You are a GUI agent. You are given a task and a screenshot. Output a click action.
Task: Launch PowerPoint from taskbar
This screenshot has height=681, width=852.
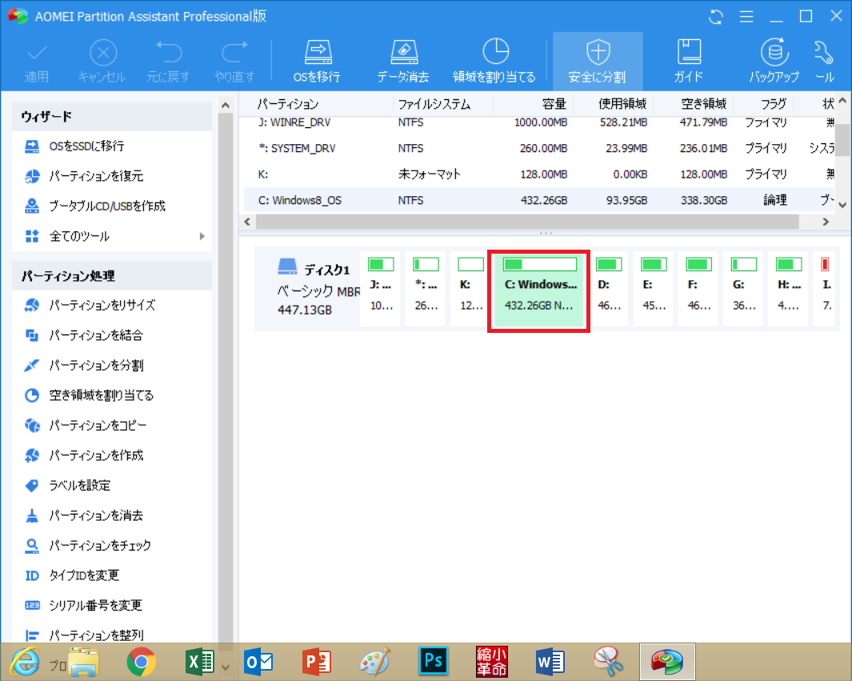316,662
